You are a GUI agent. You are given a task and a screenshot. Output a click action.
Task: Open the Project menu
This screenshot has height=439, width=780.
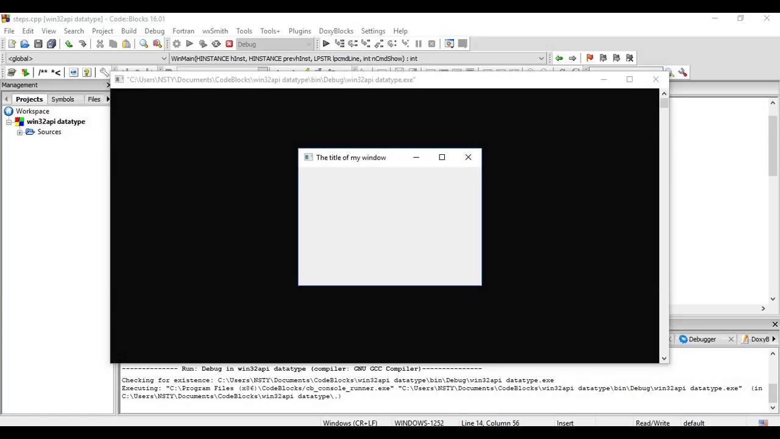pos(102,31)
